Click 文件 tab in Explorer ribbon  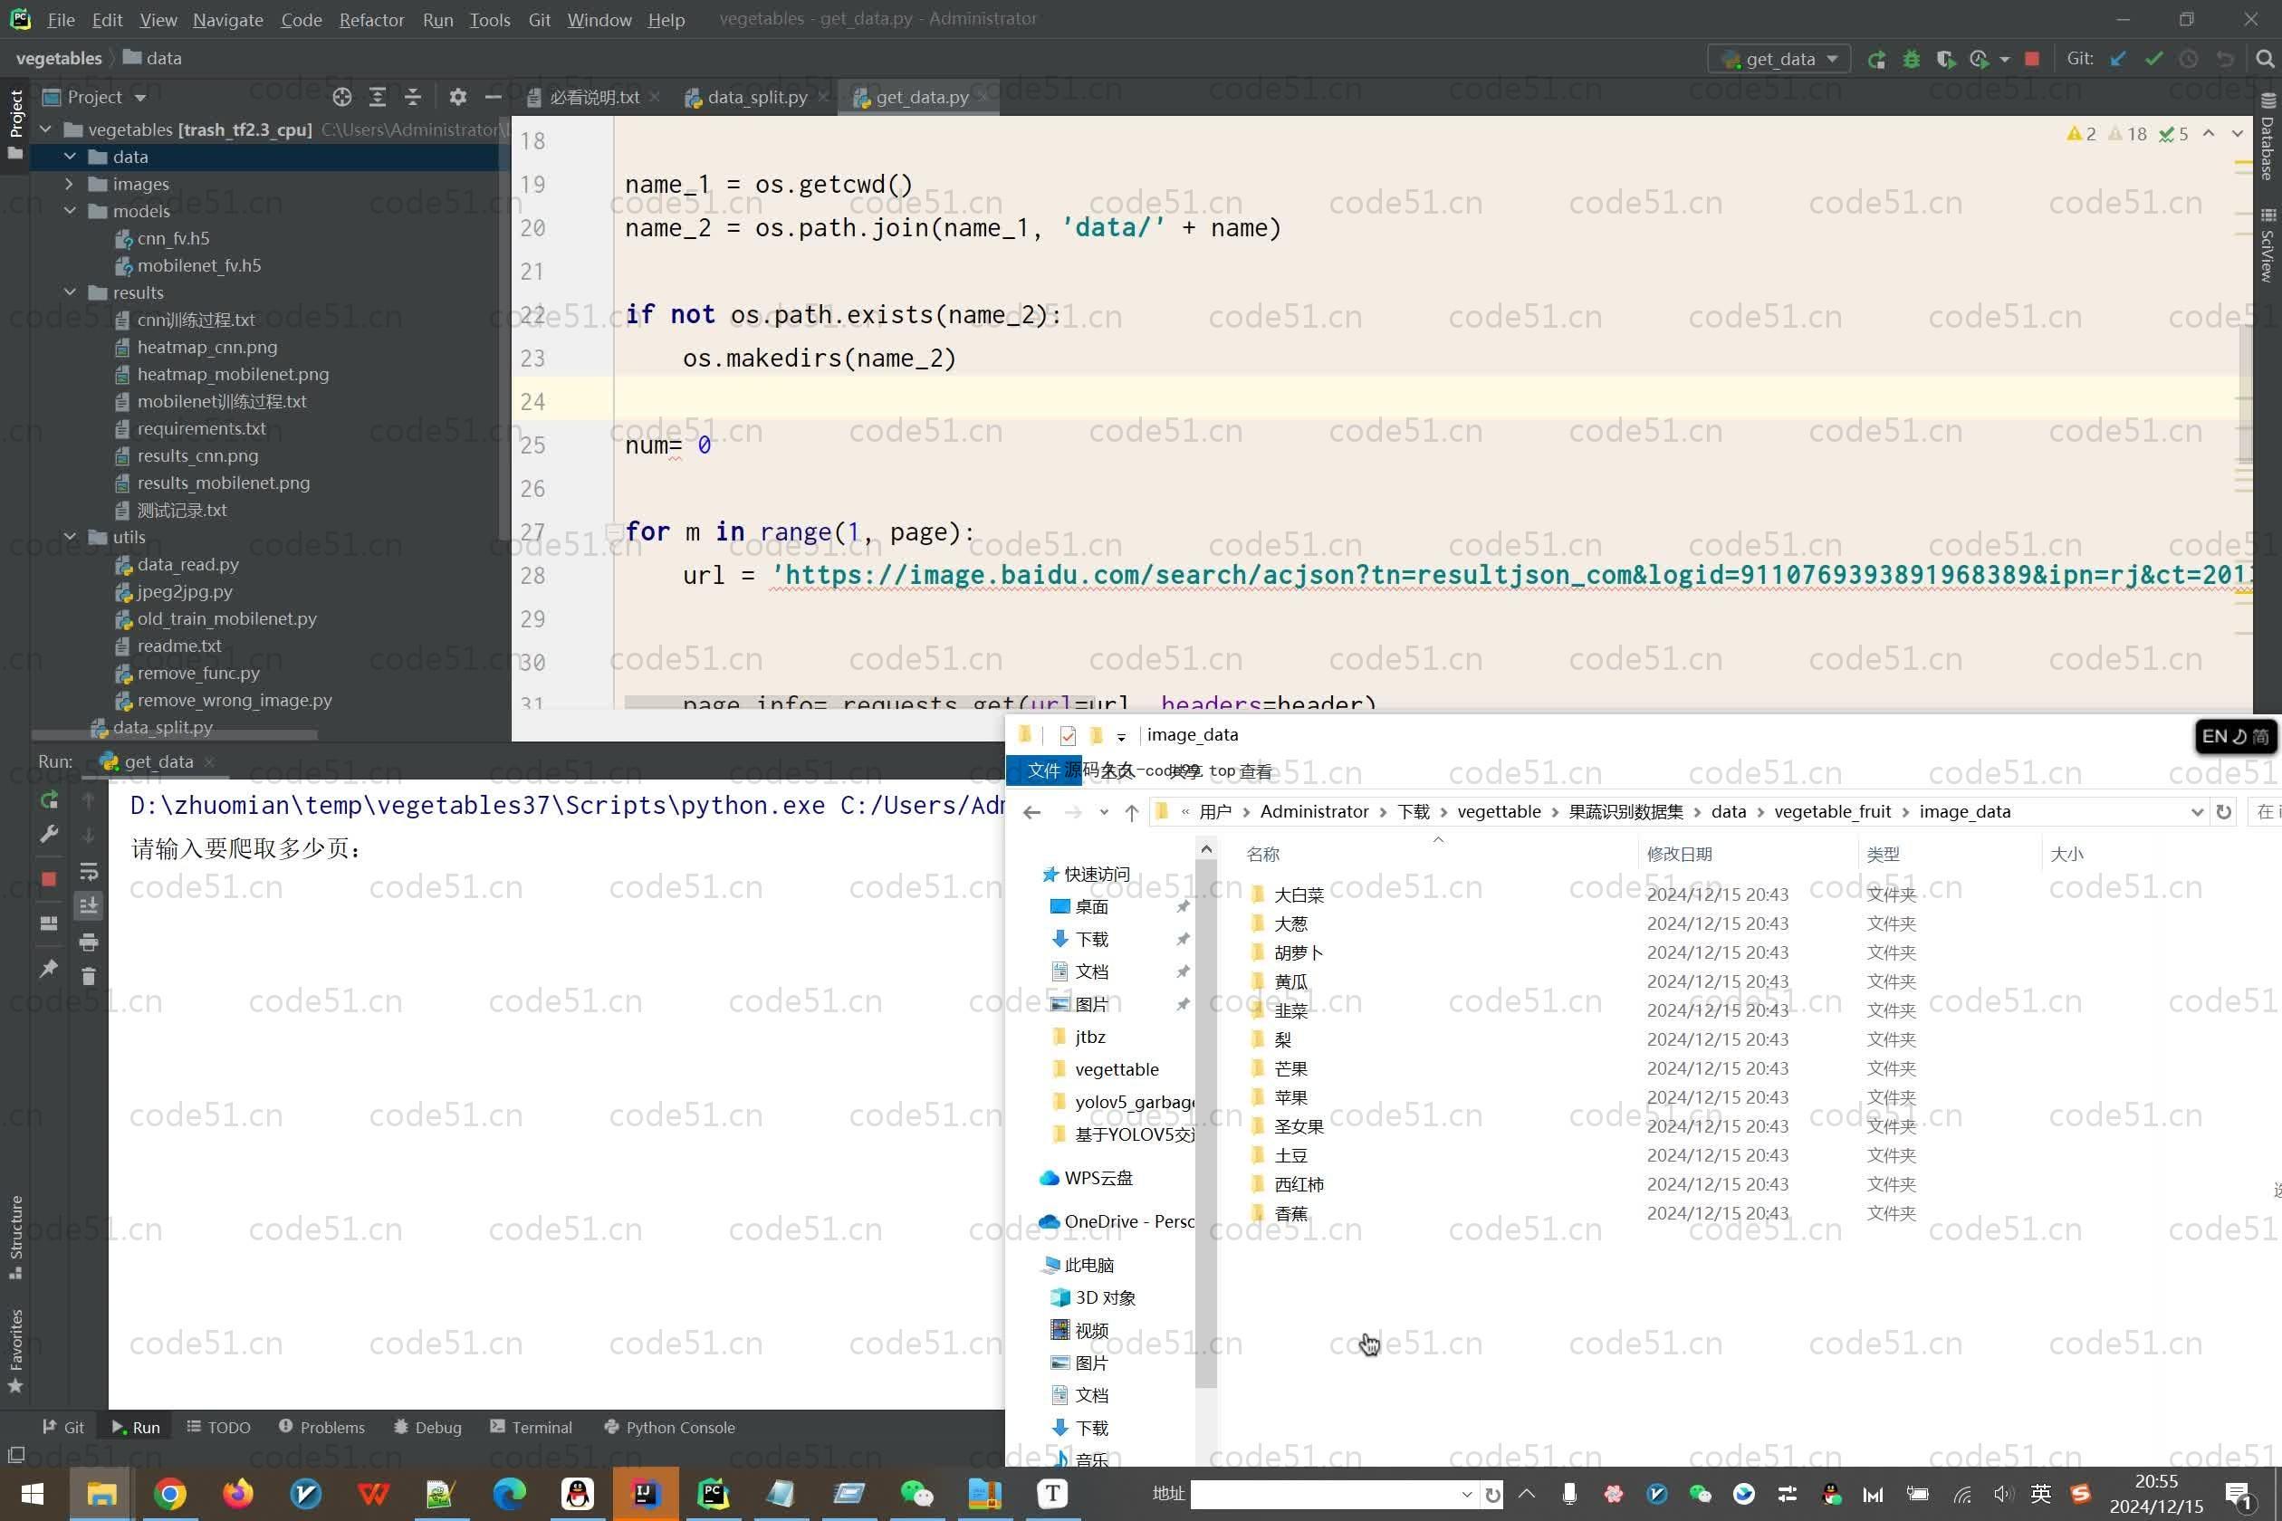click(1043, 770)
